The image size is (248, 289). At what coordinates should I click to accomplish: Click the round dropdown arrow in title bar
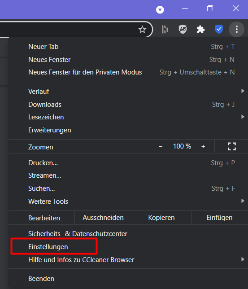pyautogui.click(x=160, y=9)
